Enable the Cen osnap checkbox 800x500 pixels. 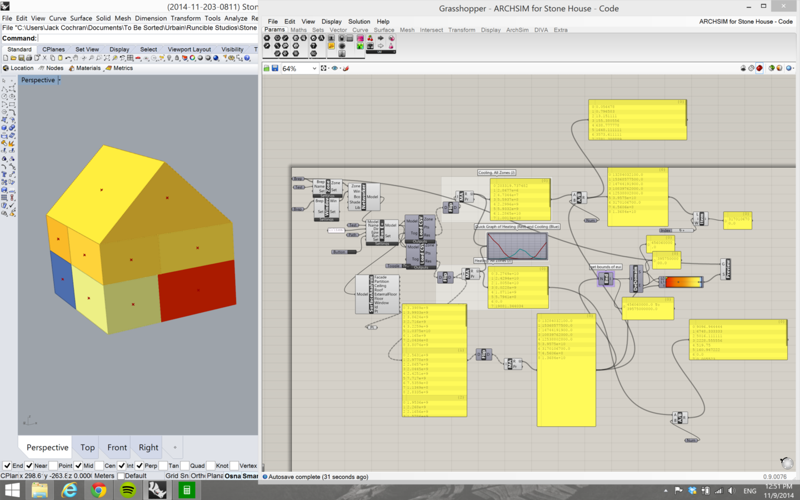pyautogui.click(x=99, y=466)
